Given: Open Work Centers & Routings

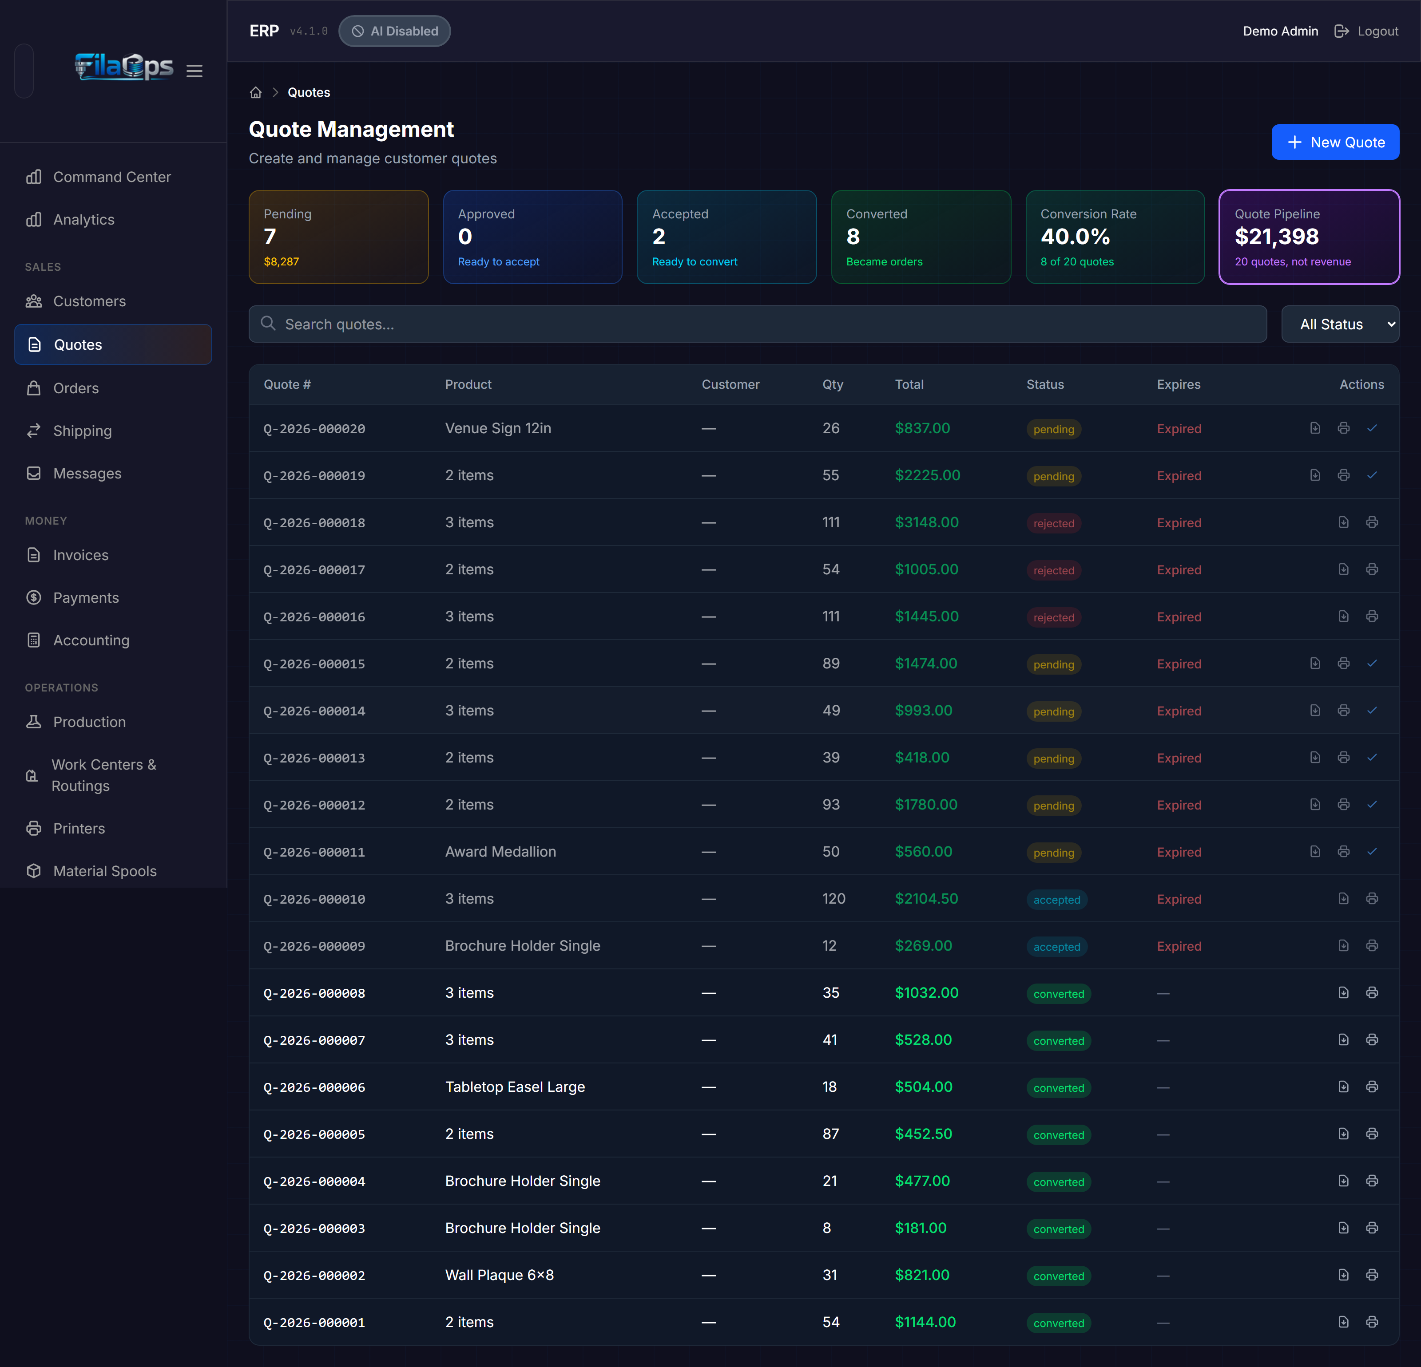Looking at the screenshot, I should (x=112, y=775).
